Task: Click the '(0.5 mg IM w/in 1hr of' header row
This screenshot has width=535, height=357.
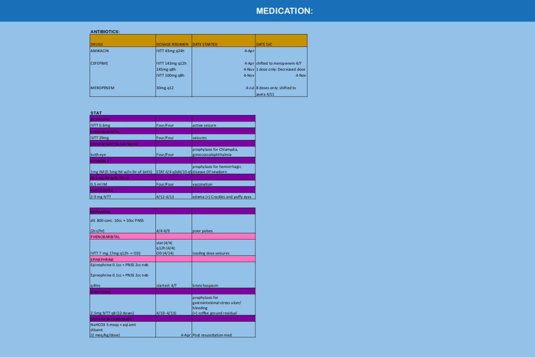Action: click(172, 177)
